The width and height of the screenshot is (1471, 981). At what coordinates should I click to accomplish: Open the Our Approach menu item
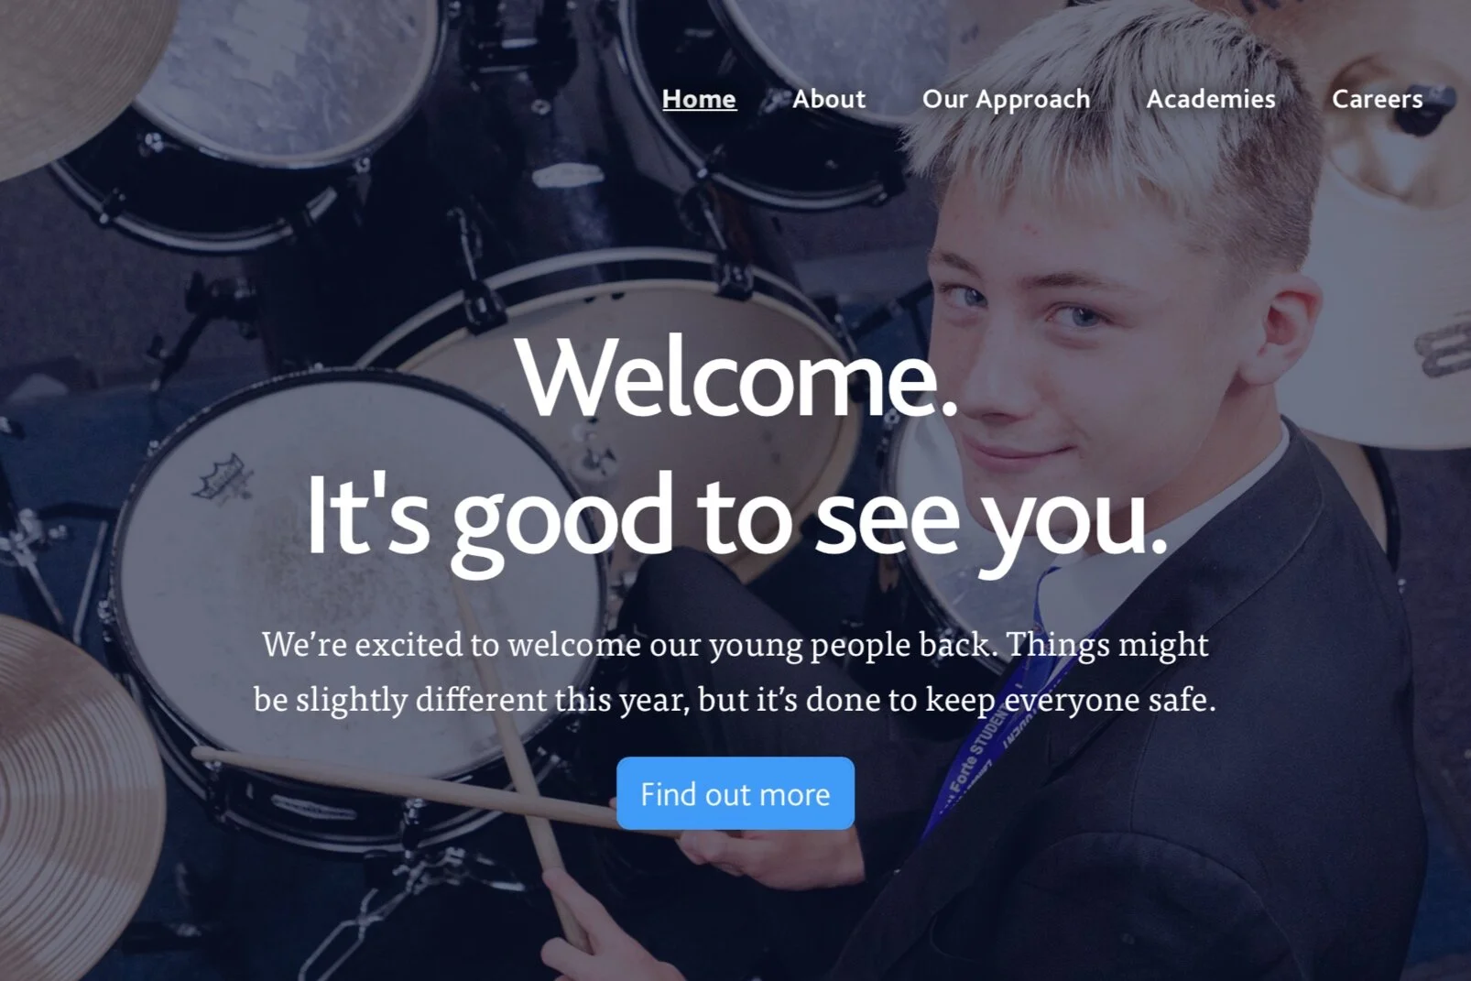[x=1006, y=100]
